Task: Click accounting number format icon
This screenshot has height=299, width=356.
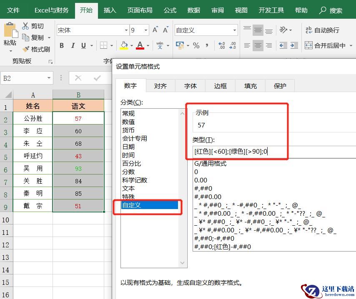Action: coord(180,45)
